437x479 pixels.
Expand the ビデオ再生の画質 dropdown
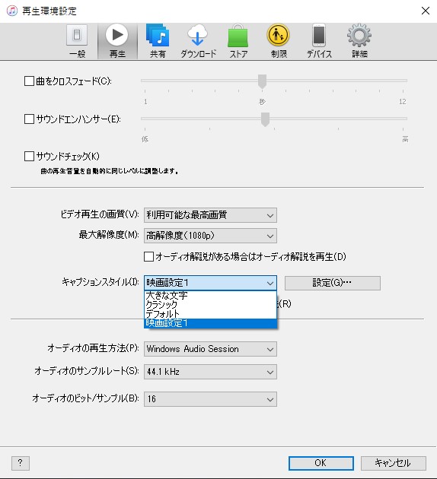coord(210,215)
